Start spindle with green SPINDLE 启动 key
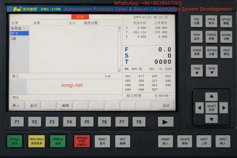 tap(58, 141)
